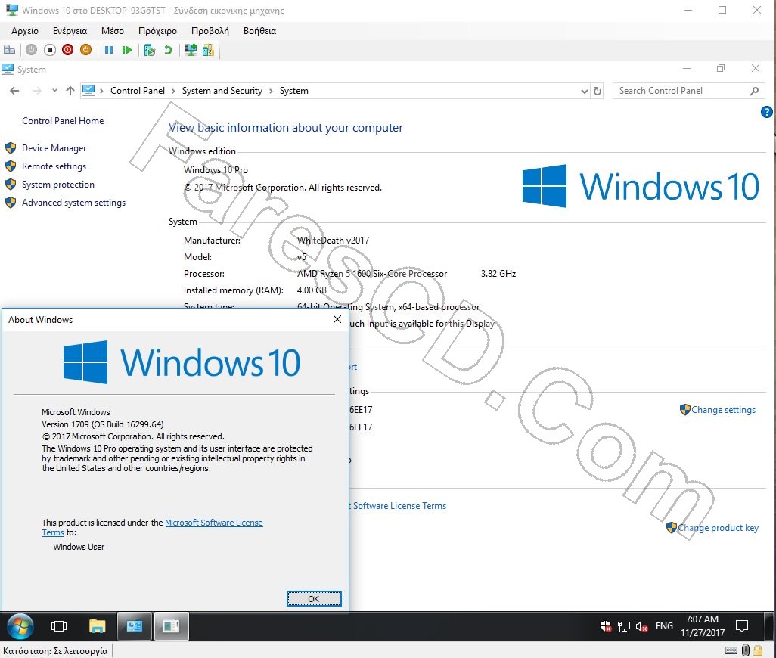The height and width of the screenshot is (658, 776).
Task: Click the System and Security breadcrumb
Action: click(x=222, y=91)
